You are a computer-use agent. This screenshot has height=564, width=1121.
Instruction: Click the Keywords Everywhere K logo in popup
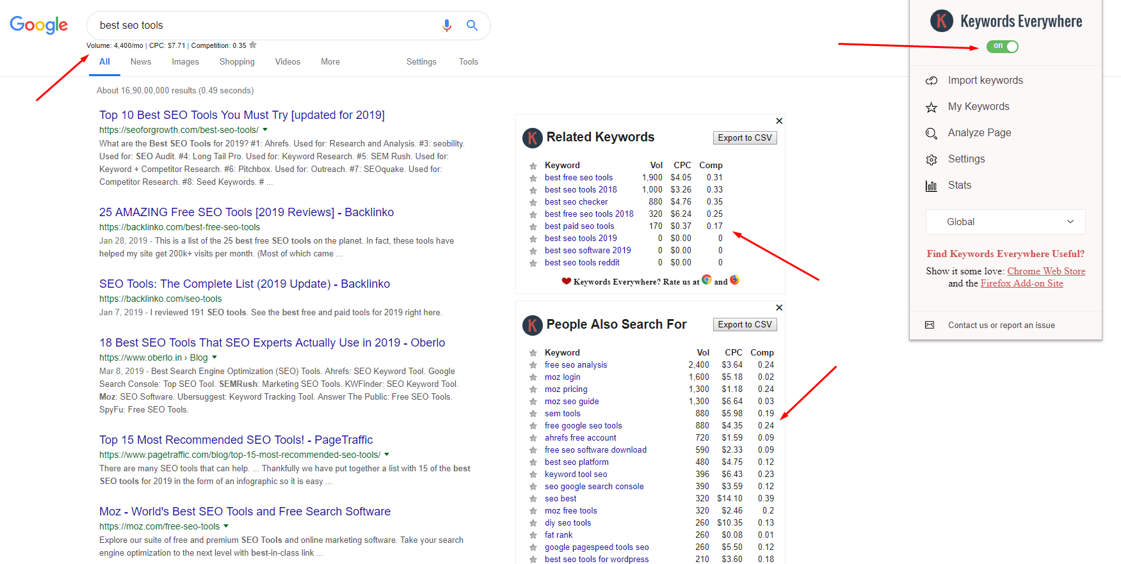pos(942,21)
